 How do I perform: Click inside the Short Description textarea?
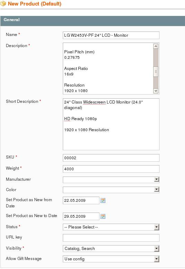pyautogui.click(x=111, y=124)
